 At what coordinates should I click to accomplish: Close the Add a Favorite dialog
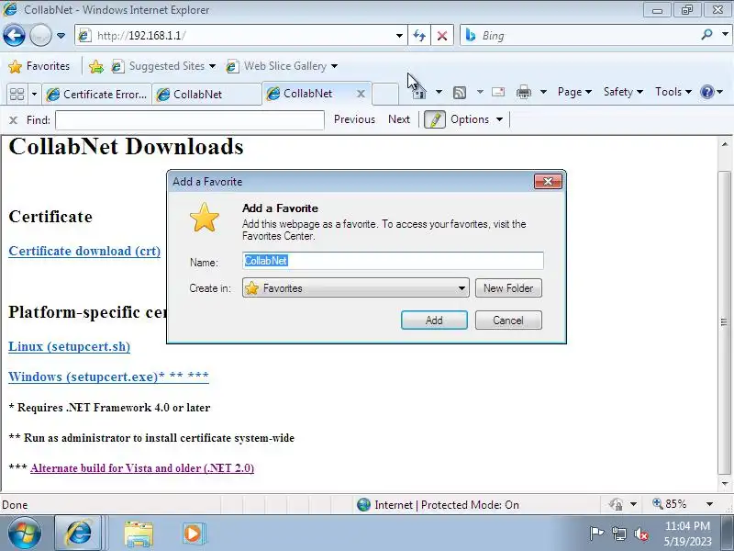(x=548, y=181)
